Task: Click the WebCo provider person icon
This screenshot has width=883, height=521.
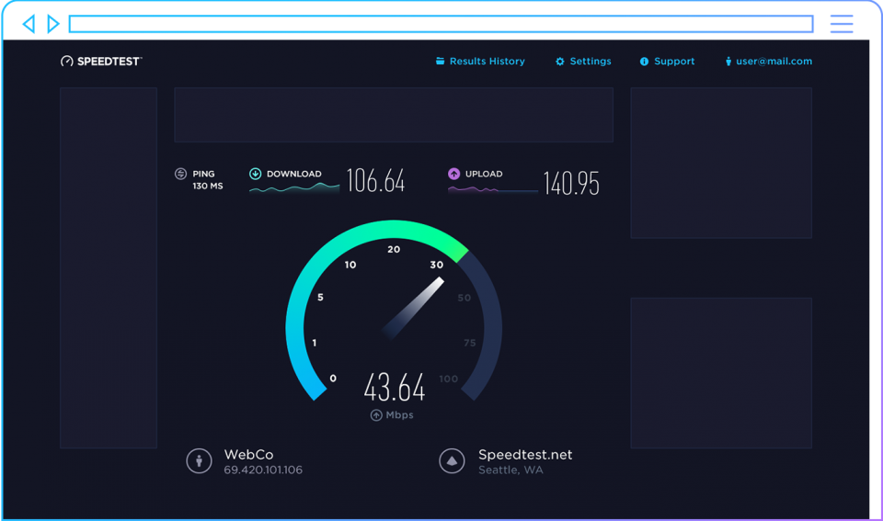Action: 199,461
